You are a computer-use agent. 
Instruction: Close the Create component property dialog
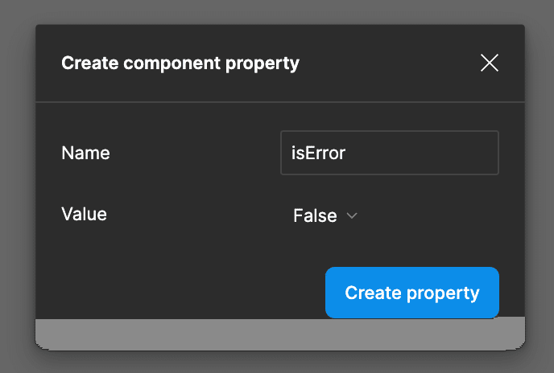[489, 63]
